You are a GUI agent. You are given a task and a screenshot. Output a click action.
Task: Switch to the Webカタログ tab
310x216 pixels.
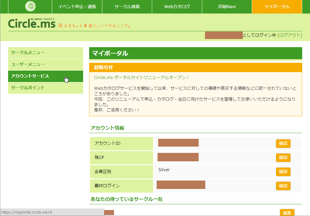(177, 7)
